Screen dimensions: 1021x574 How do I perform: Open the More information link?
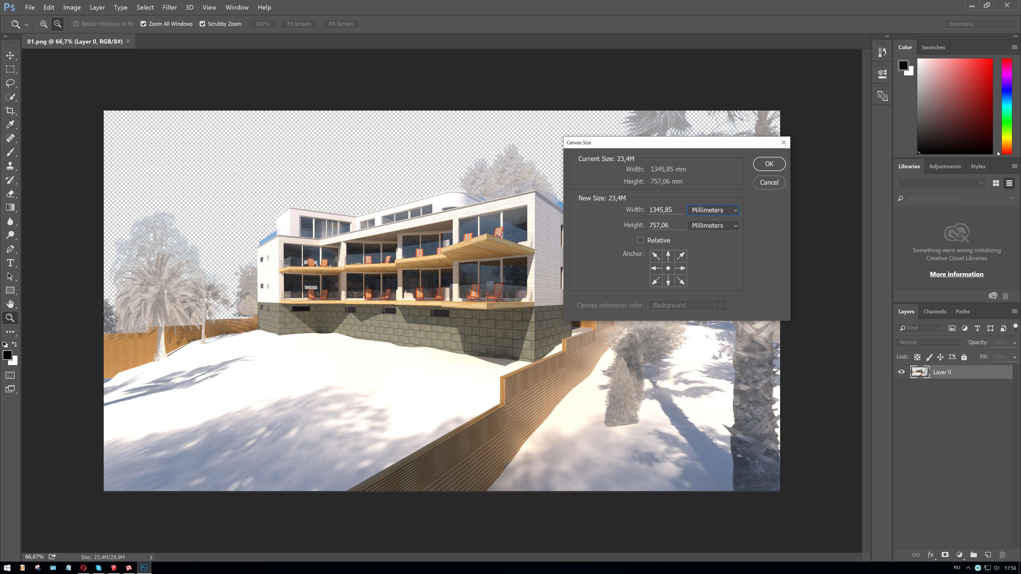(956, 274)
